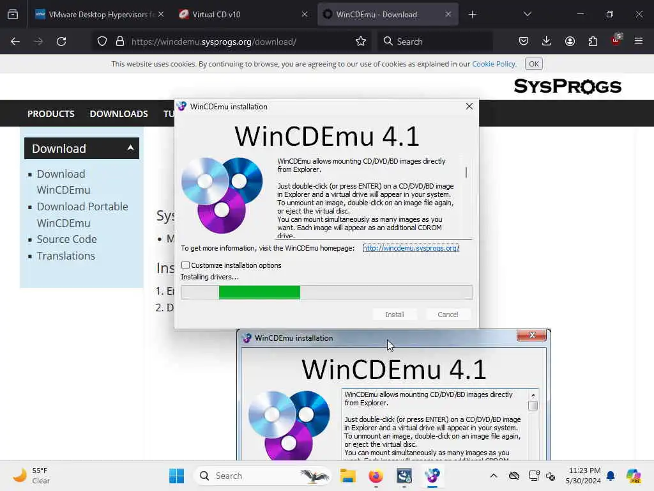The height and width of the screenshot is (491, 654).
Task: Open the WinCDEmu installer taskbar icon
Action: coord(432,476)
